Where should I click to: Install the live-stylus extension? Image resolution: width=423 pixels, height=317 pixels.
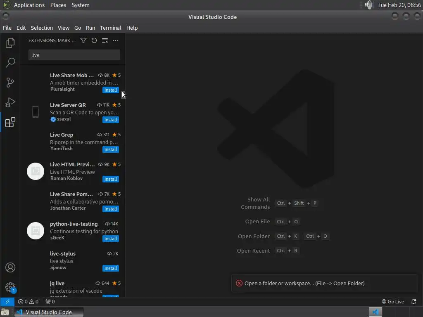(111, 268)
